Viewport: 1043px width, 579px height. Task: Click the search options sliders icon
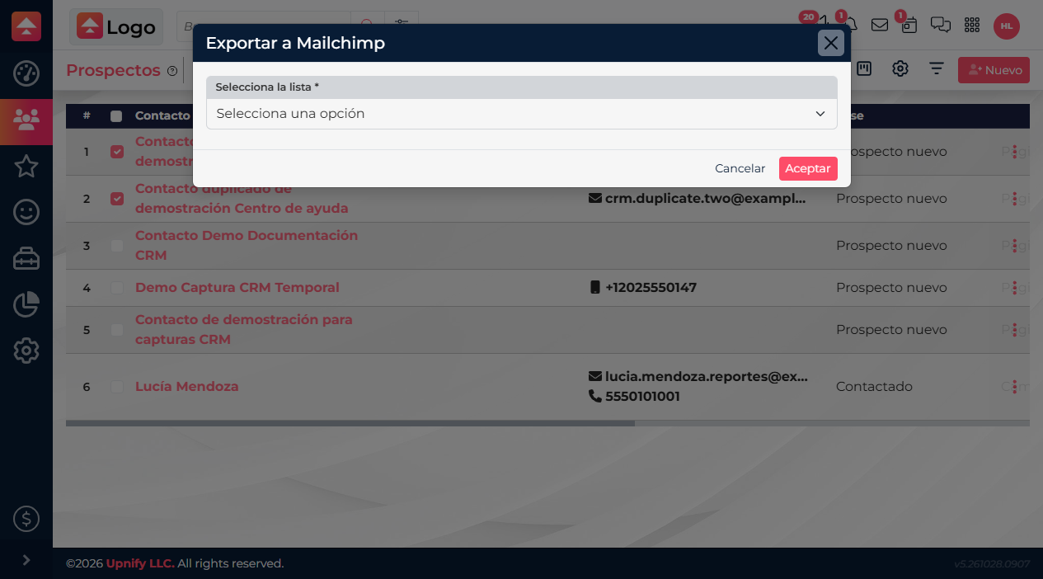coord(402,25)
